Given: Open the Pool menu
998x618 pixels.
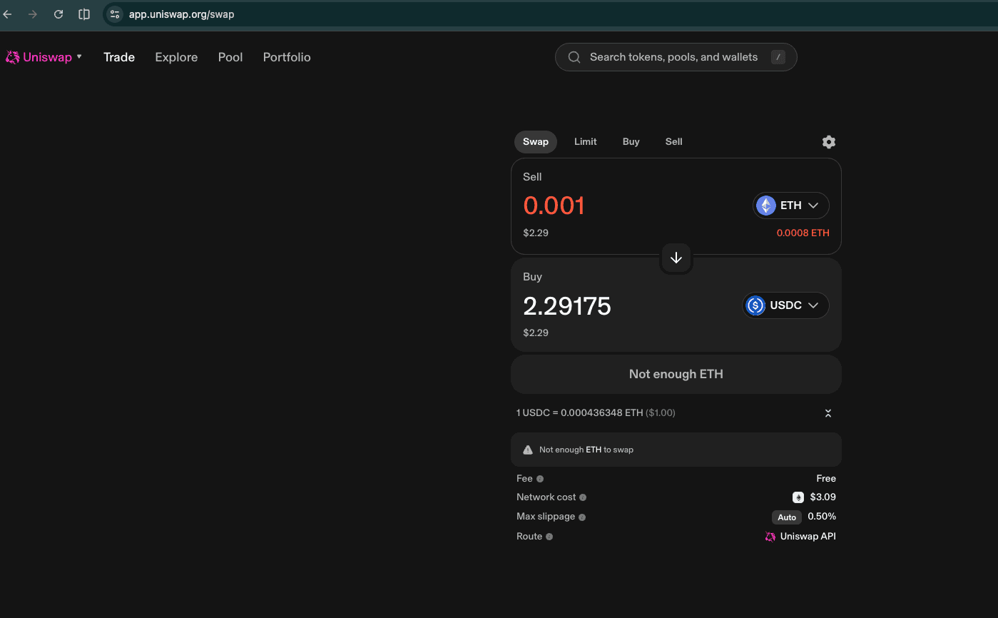Looking at the screenshot, I should [230, 57].
